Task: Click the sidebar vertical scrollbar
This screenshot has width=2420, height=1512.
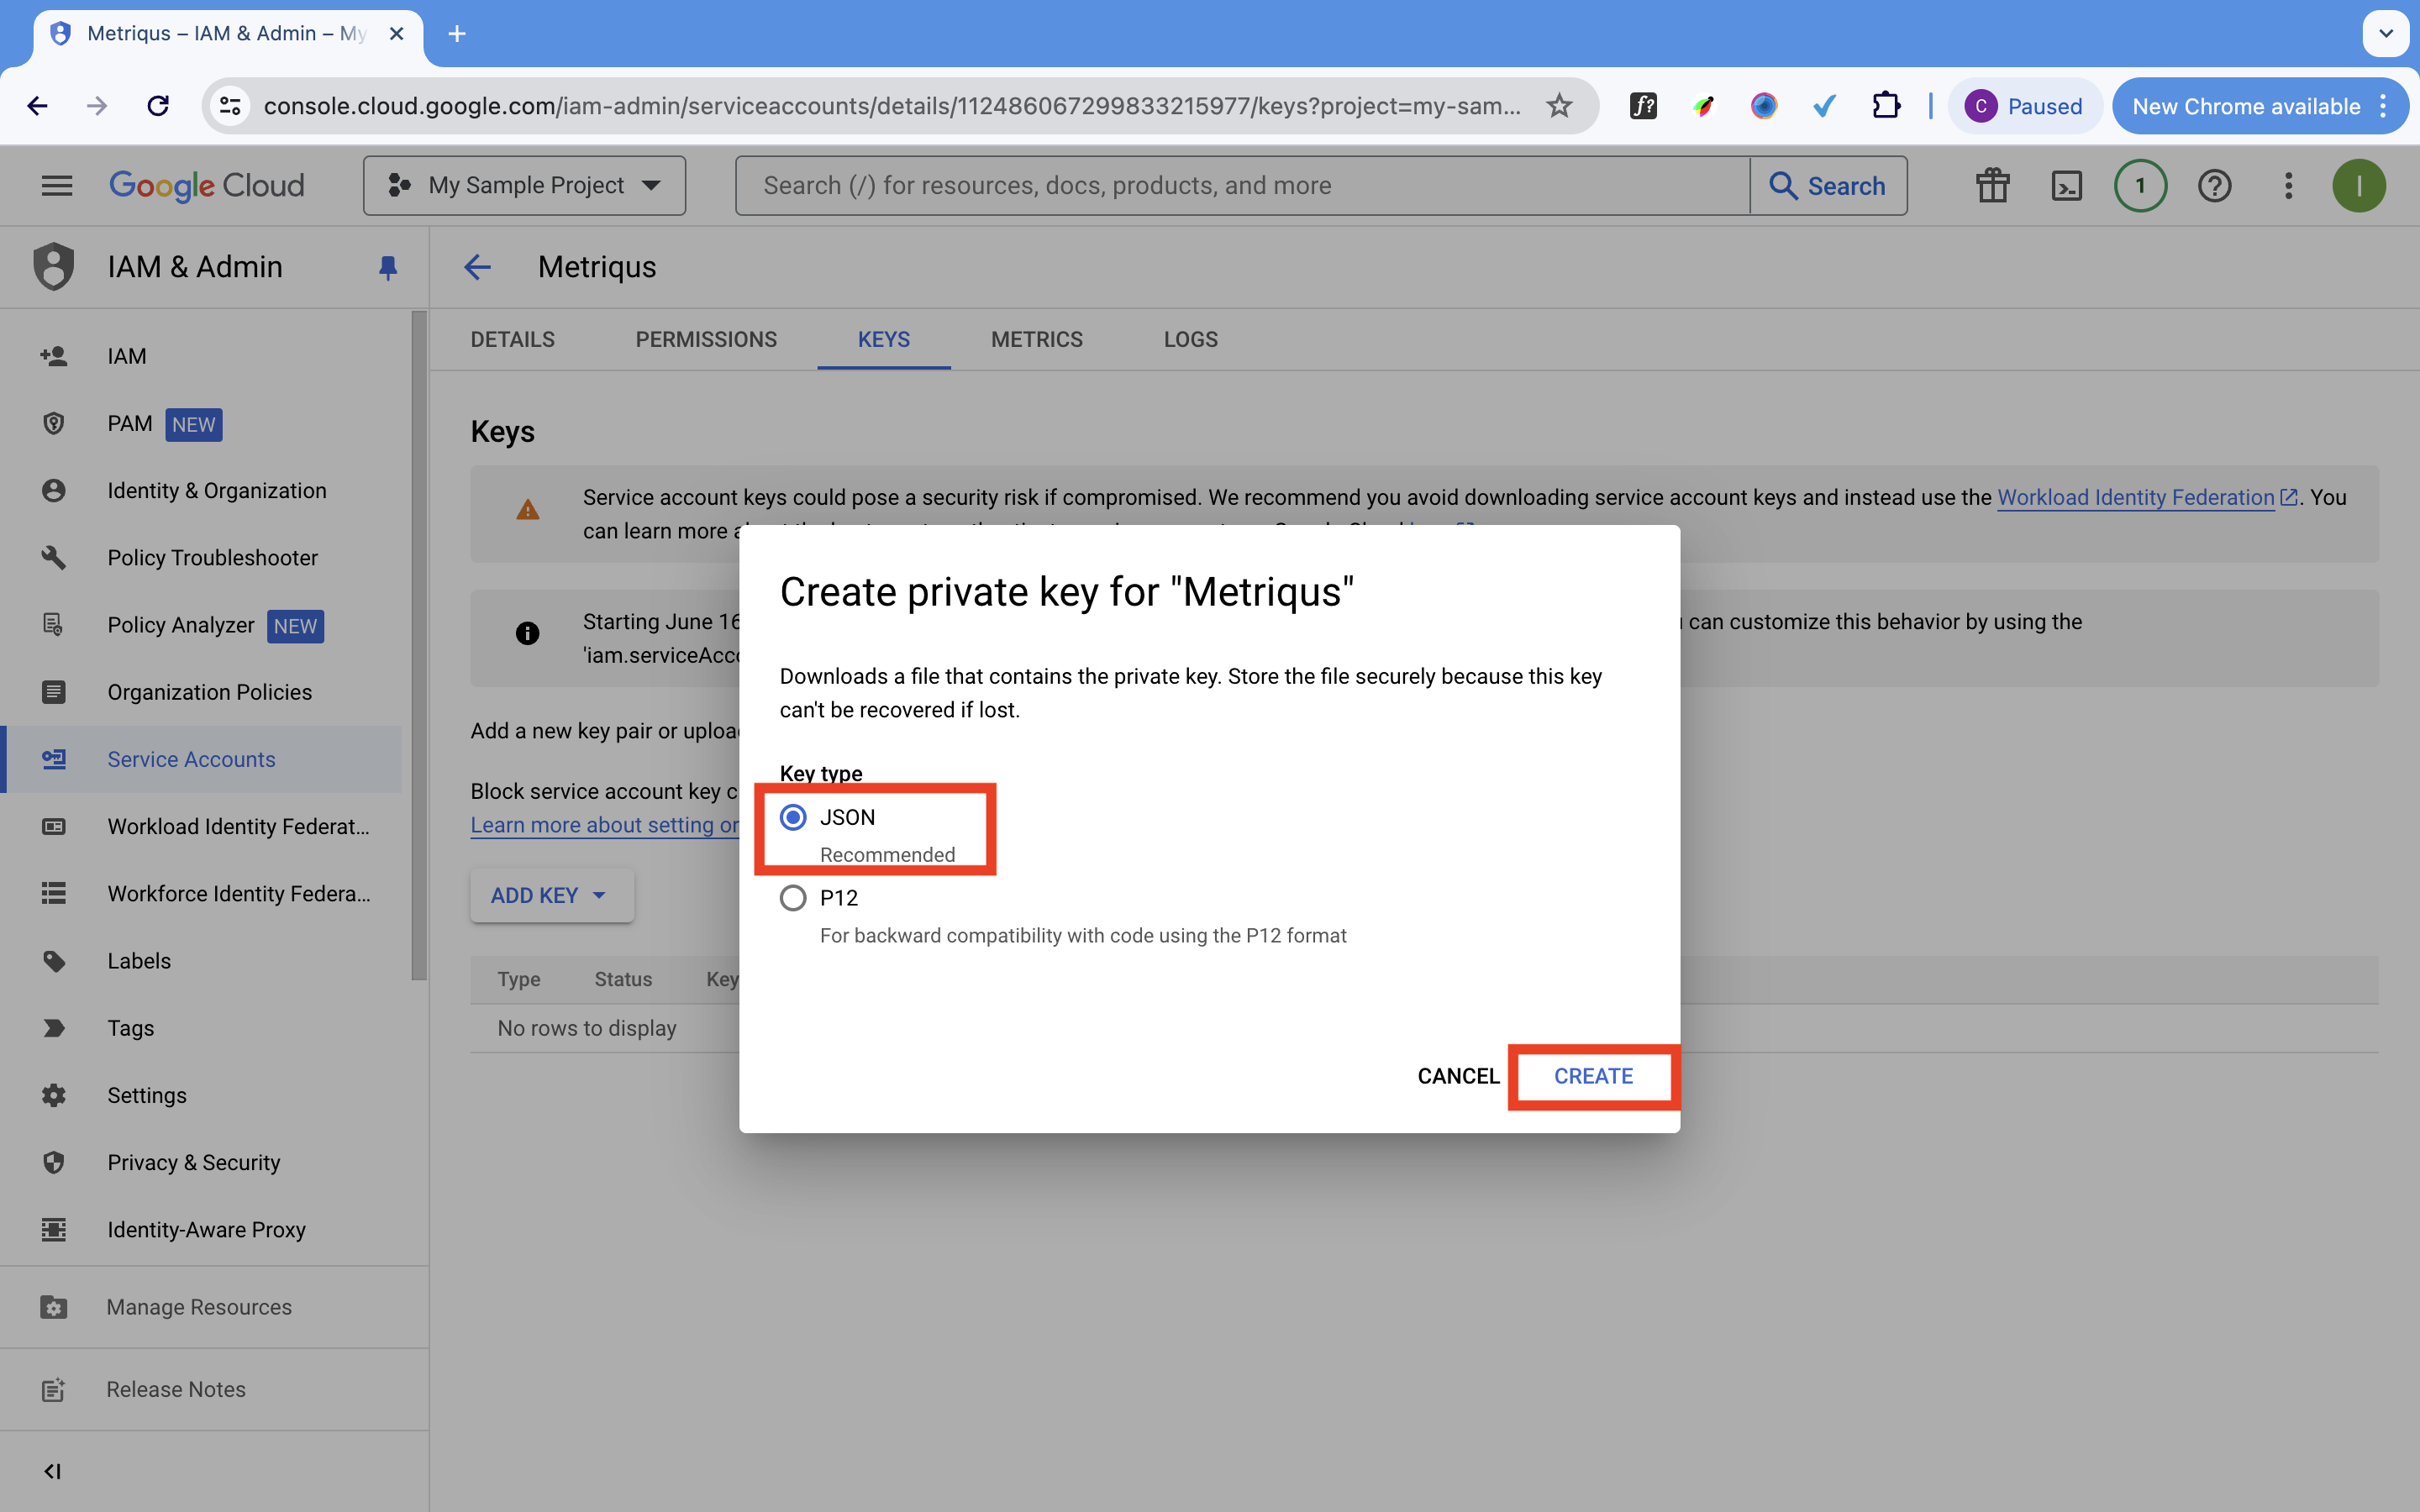Action: [418, 645]
